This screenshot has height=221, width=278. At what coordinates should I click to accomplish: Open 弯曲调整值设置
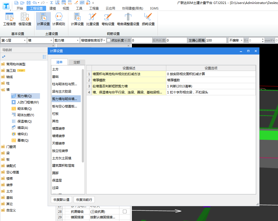pos(128,19)
